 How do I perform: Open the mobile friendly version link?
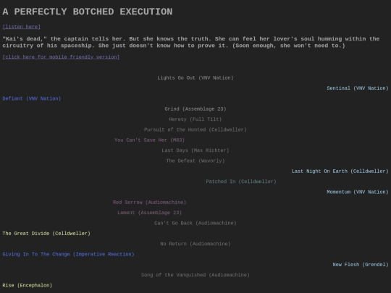61,57
